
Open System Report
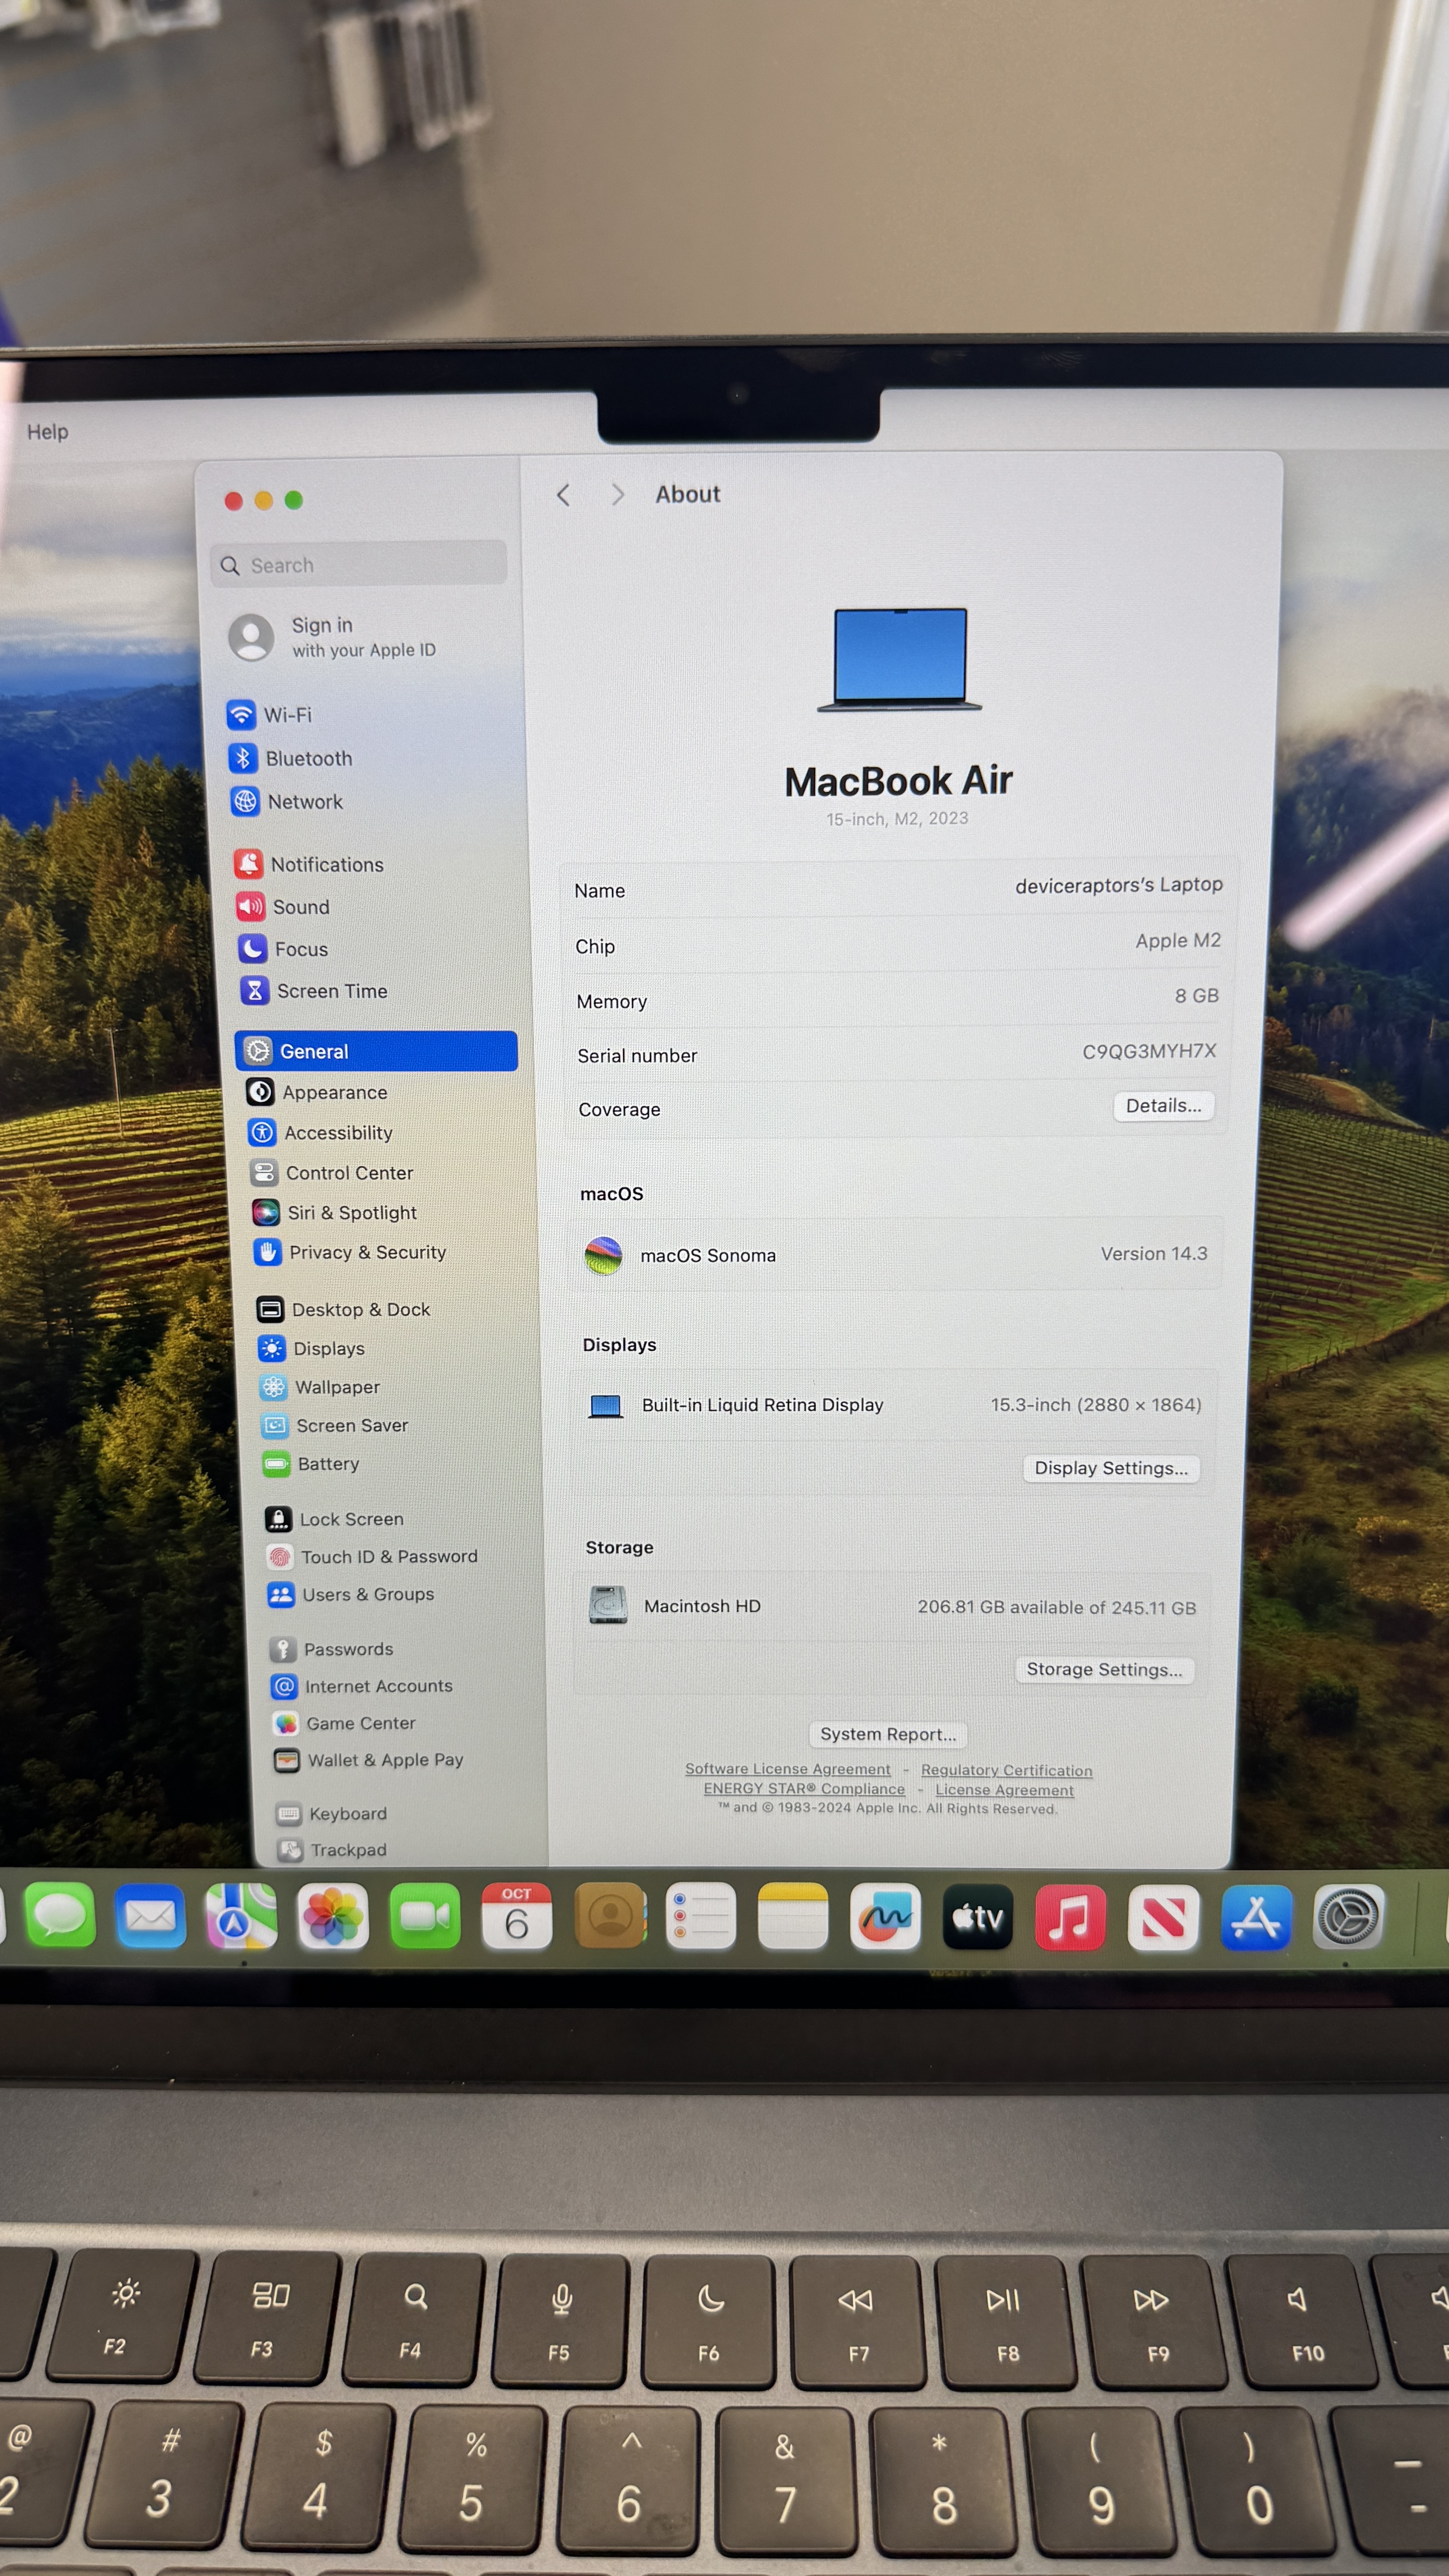(x=887, y=1734)
